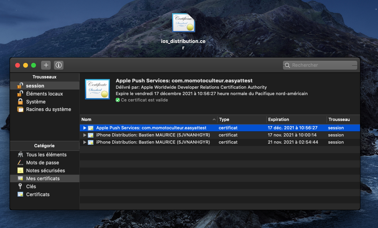Click the Notes sécurisées yellow note icon
The image size is (378, 228).
click(20, 171)
